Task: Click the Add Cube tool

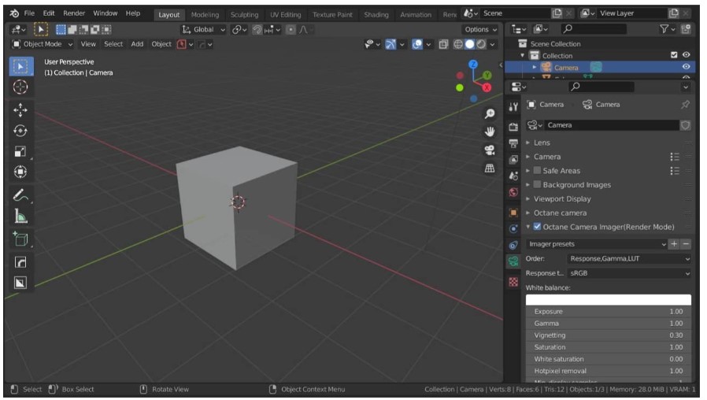Action: pyautogui.click(x=20, y=239)
